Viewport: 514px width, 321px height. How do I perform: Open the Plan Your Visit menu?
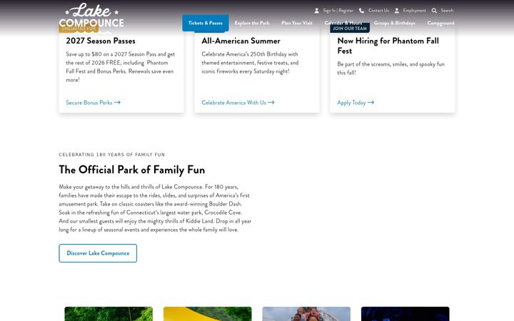297,23
